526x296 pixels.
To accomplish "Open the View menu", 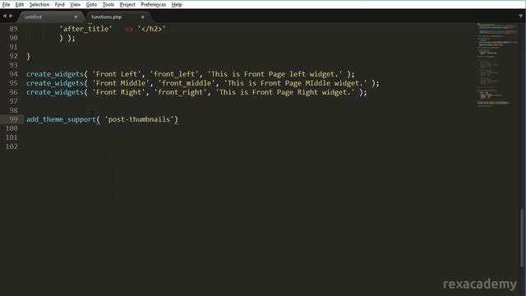I will click(x=75, y=5).
